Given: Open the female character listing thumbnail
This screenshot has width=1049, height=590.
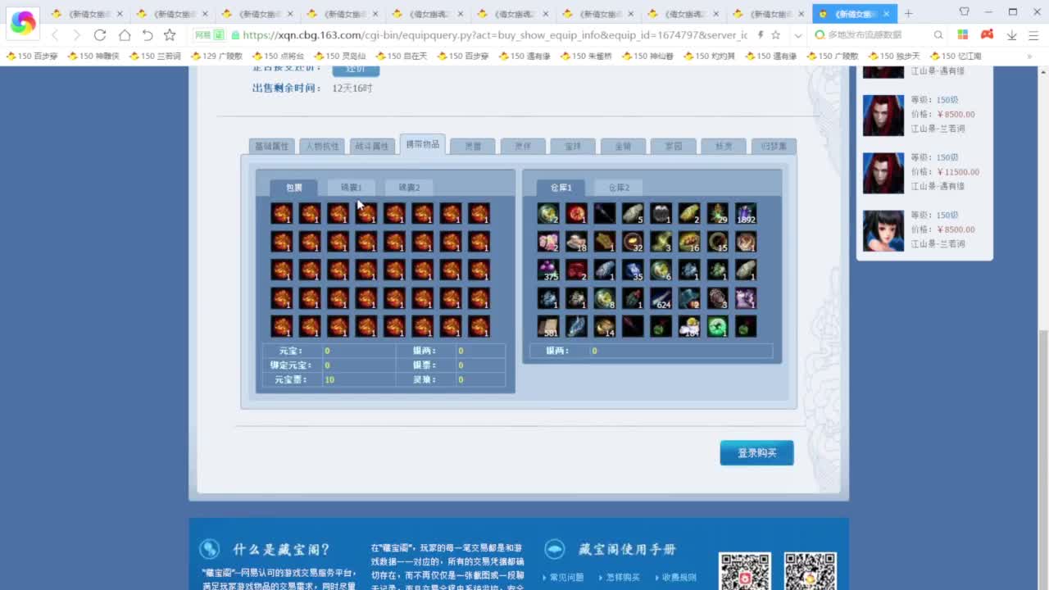Looking at the screenshot, I should click(883, 230).
